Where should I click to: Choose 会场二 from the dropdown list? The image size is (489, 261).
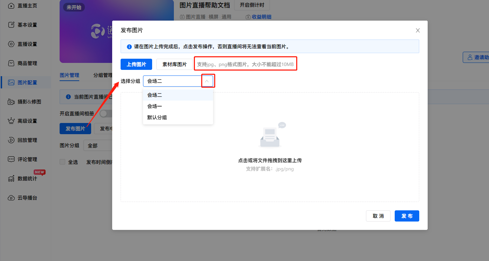[178, 95]
